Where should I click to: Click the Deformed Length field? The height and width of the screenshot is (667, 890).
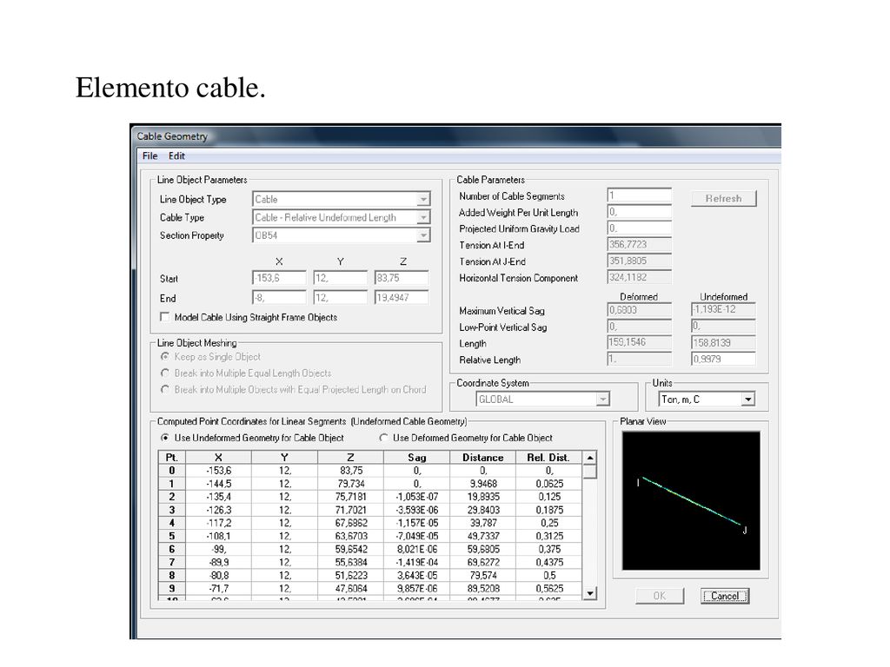pos(639,342)
